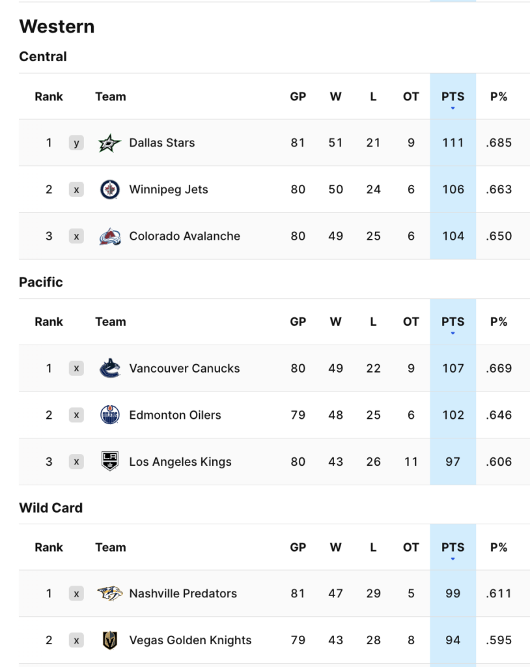Open the Dallas Stars team link
The image size is (530, 667).
162,143
